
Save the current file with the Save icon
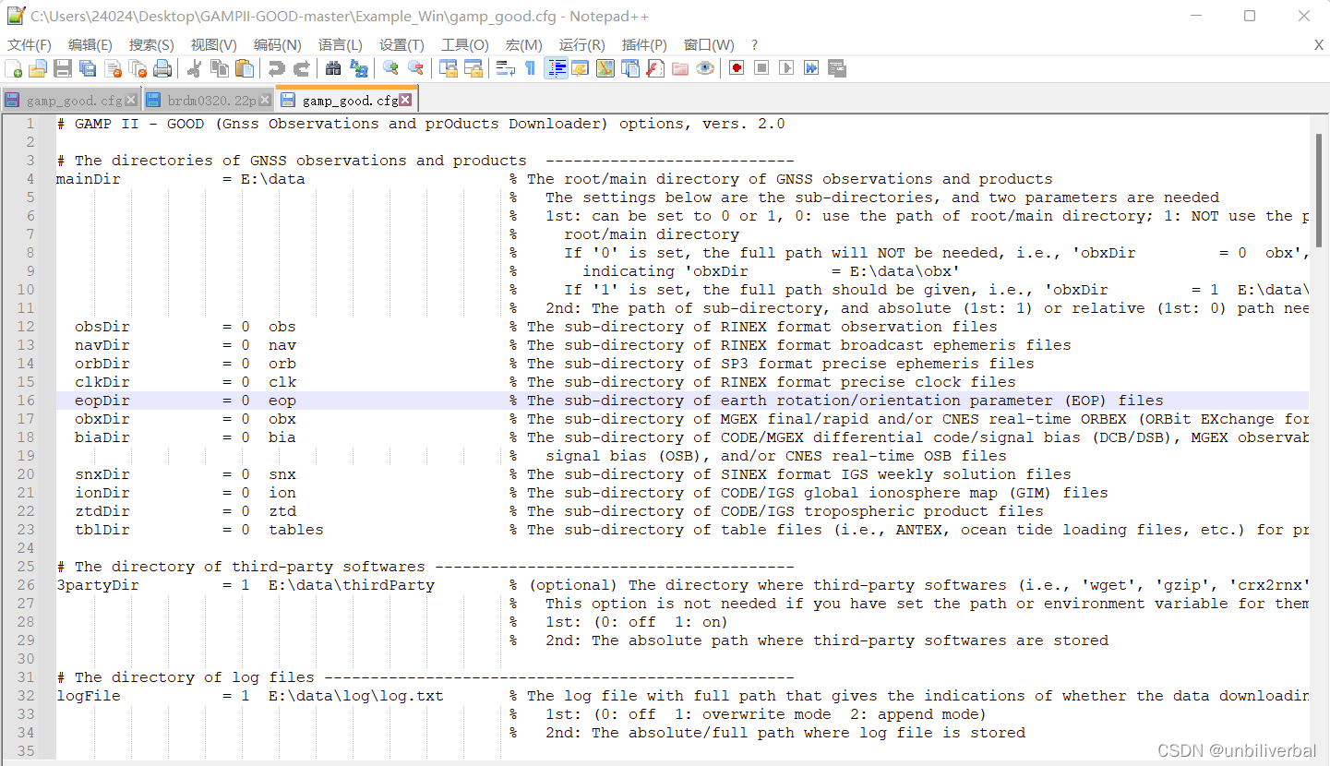pyautogui.click(x=63, y=68)
